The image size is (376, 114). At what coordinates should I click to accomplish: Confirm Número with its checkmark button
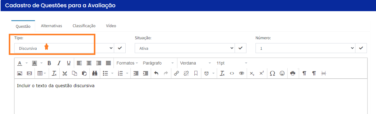361,48
